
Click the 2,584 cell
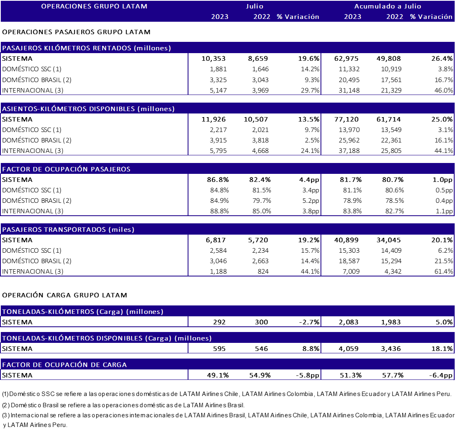point(218,250)
